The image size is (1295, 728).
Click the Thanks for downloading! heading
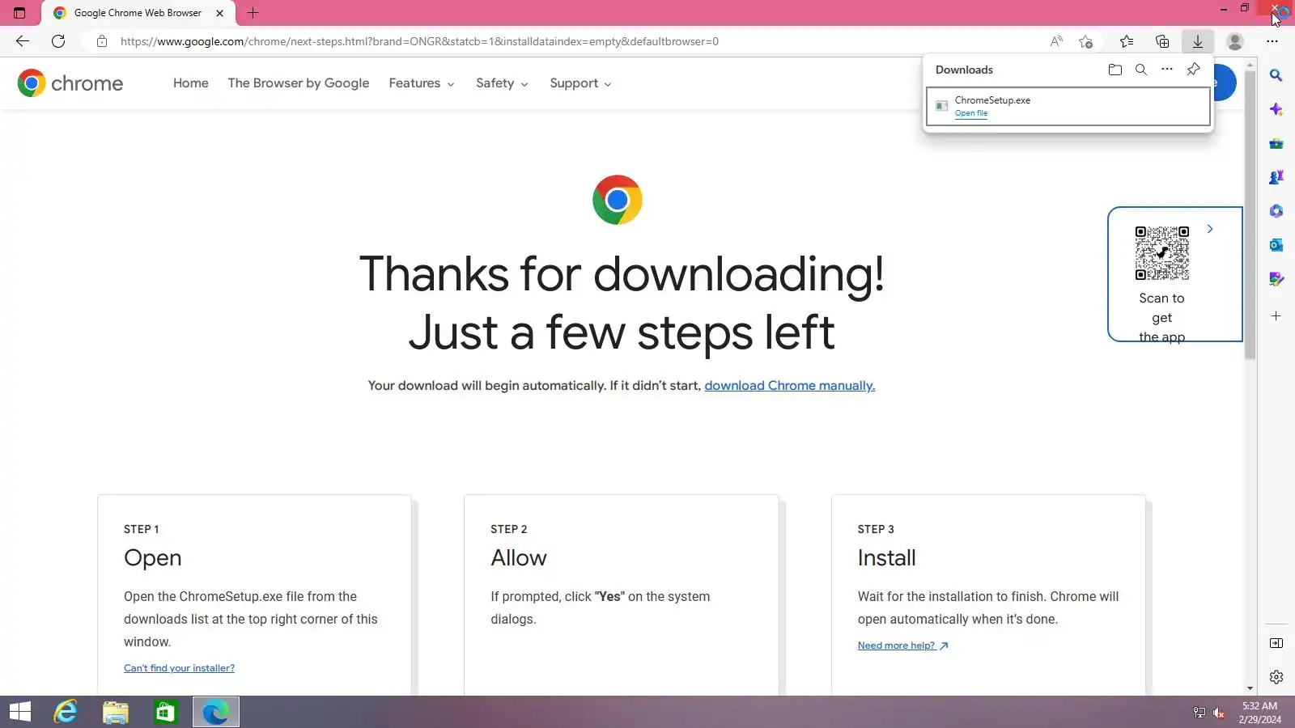622,273
